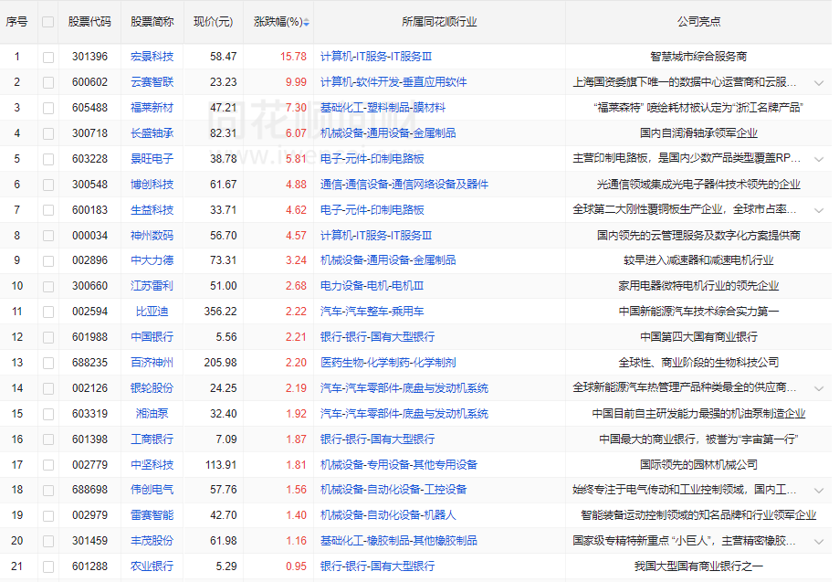839x582 pixels.
Task: Open stock link 福莱新材
Action: [x=152, y=108]
